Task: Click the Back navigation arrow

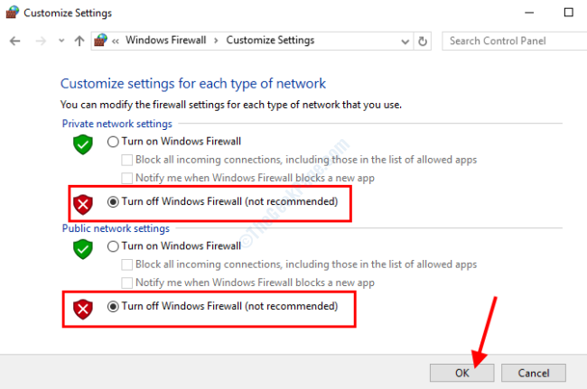Action: (15, 41)
